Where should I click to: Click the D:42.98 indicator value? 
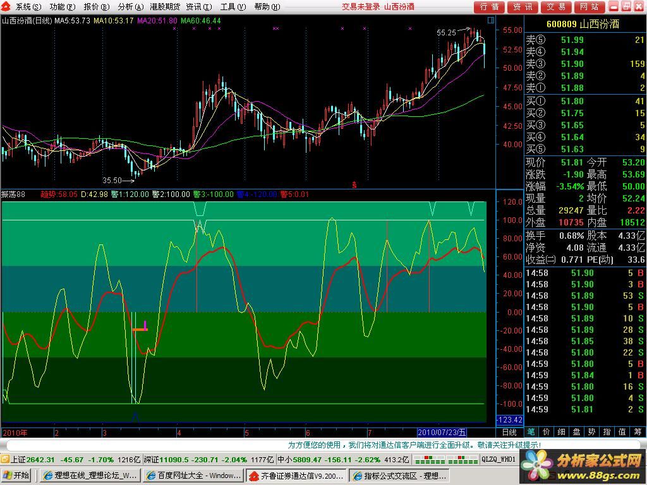pyautogui.click(x=95, y=195)
